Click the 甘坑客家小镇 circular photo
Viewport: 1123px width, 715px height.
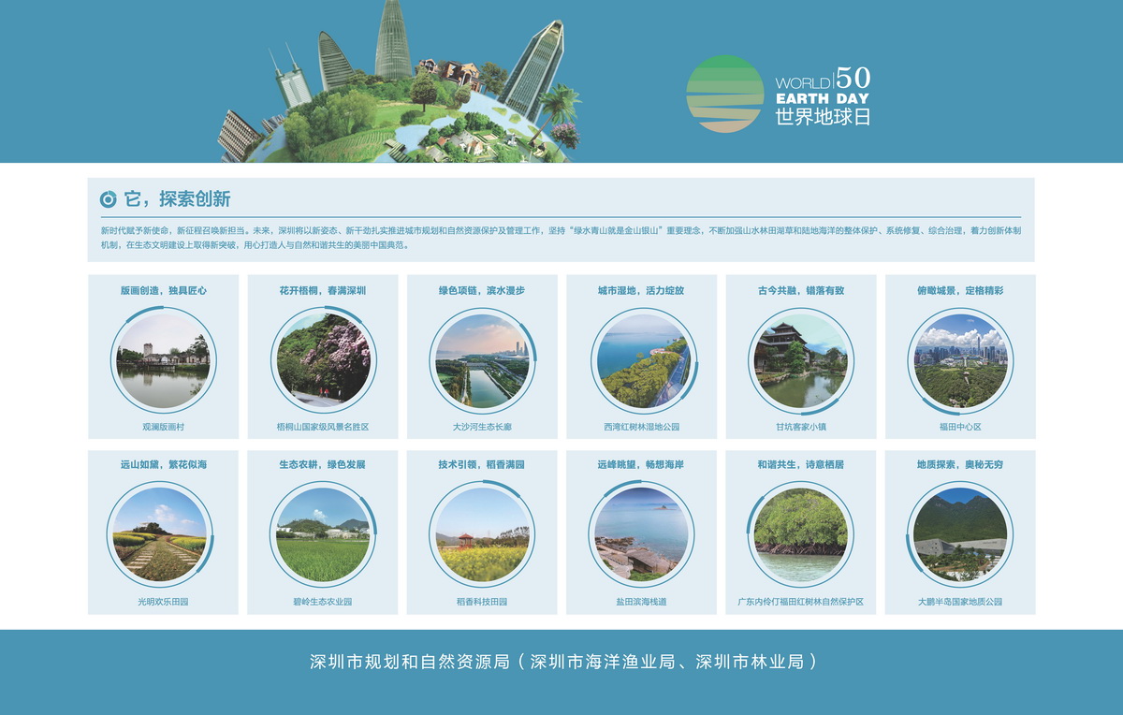[x=801, y=360]
